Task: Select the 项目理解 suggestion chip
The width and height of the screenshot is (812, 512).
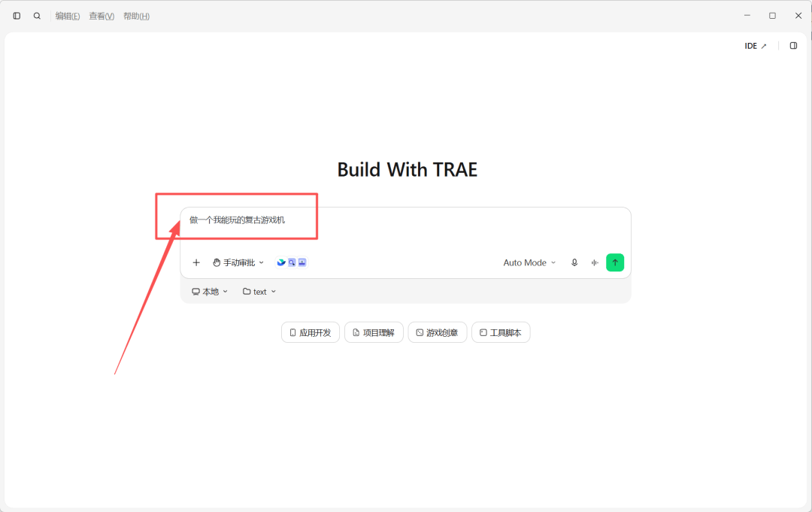Action: coord(374,332)
